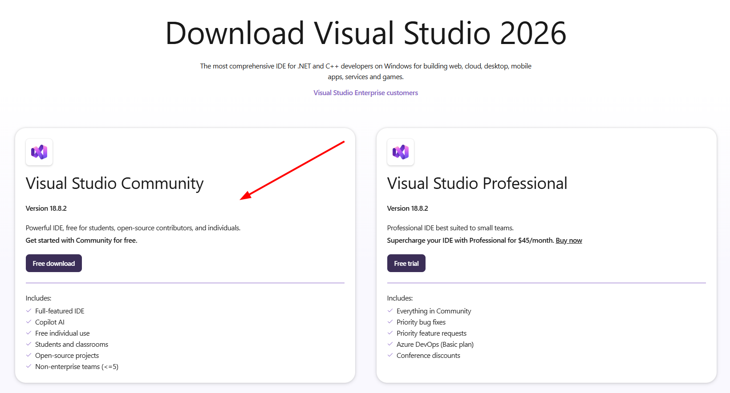Open Visual Studio Enterprise customers link
Viewport: 730px width, 393px height.
pyautogui.click(x=365, y=92)
